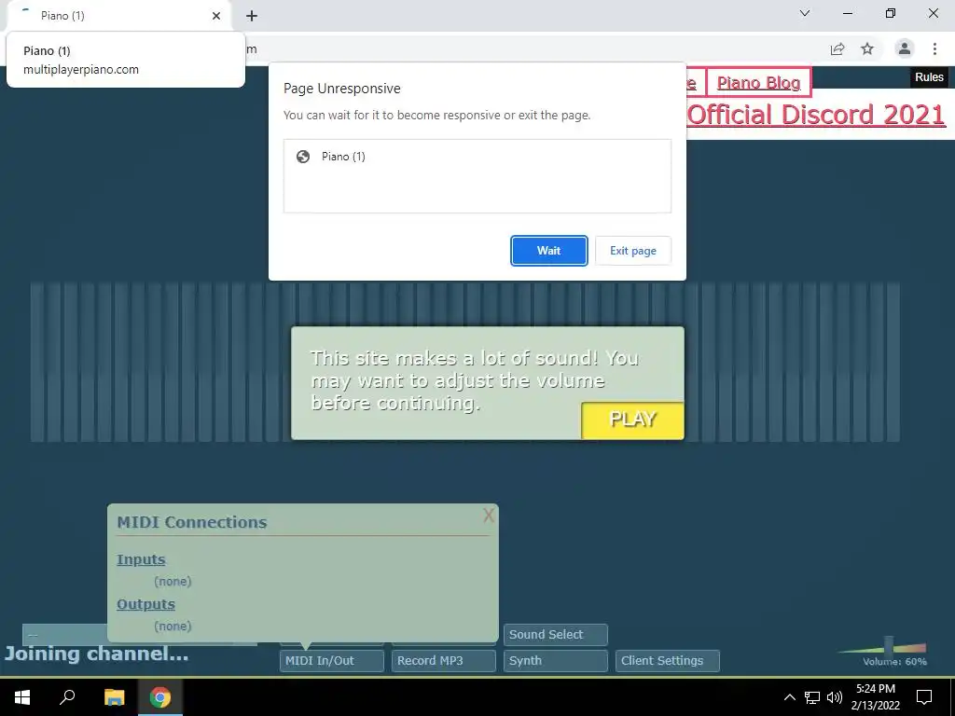
Task: Choose Exit page in the unresponsive dialog
Action: 633,251
